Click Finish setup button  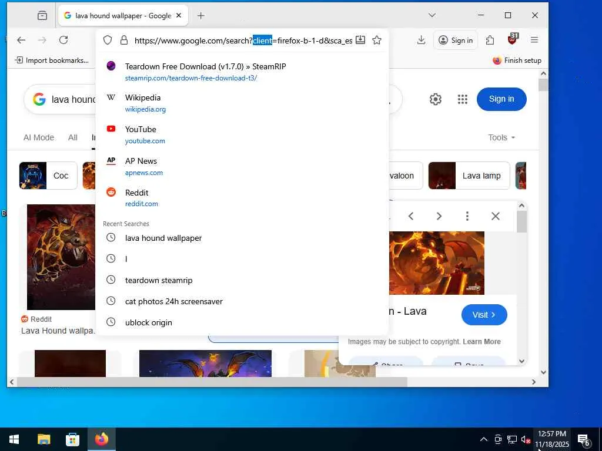pyautogui.click(x=517, y=60)
